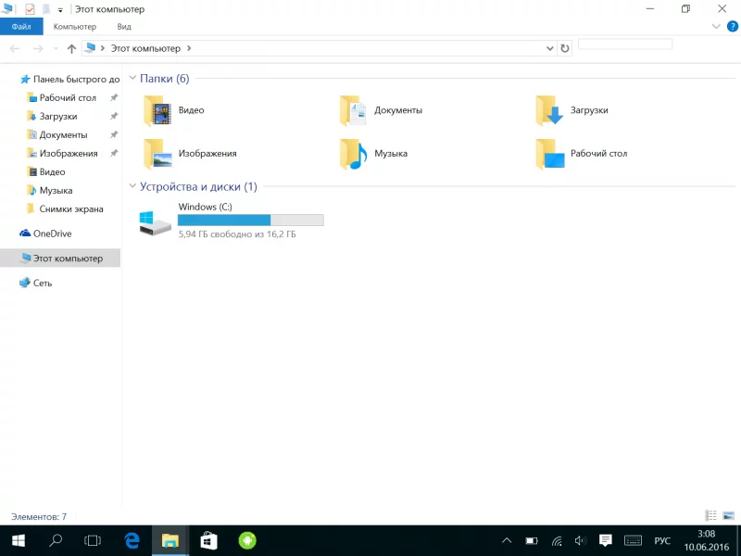The height and width of the screenshot is (556, 741).
Task: Open the Видео folder icon in main pane
Action: (157, 110)
